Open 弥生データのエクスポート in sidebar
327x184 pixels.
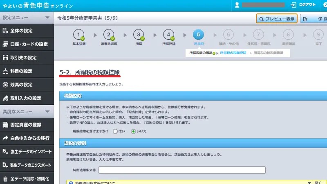[27, 165]
